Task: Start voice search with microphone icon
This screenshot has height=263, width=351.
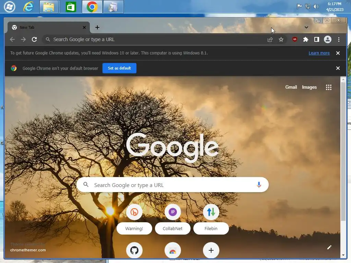Action: tap(259, 185)
